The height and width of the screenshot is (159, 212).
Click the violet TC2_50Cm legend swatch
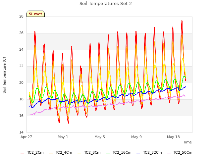click(x=169, y=153)
